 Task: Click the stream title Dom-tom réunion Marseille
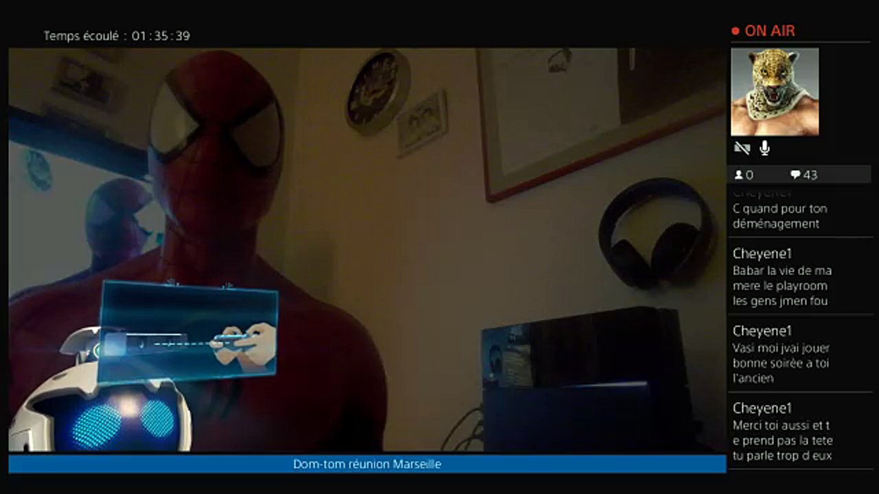367,464
